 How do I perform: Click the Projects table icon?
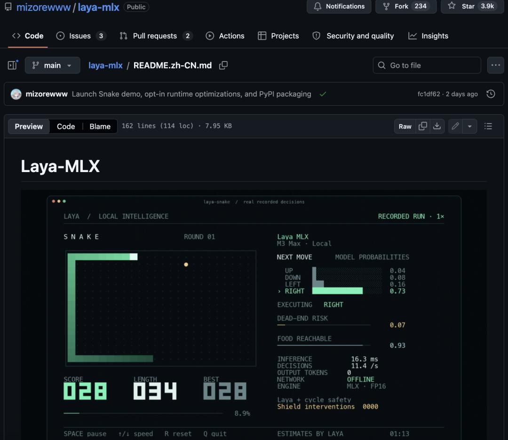point(262,36)
